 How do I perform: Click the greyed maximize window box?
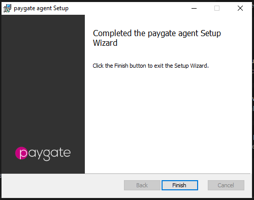tap(217, 8)
